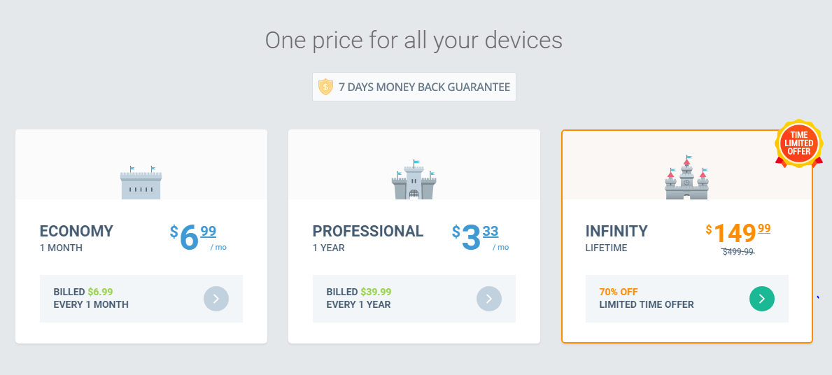This screenshot has width=832, height=375.
Task: Click the Economy plan fortress icon
Action: pyautogui.click(x=141, y=183)
